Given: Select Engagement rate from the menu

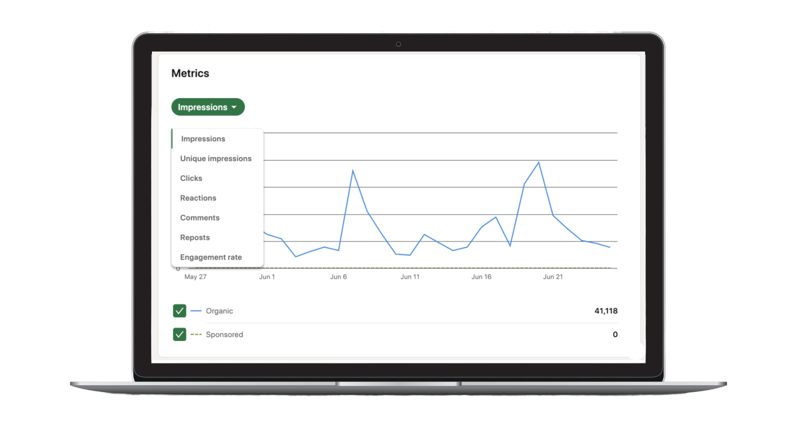Looking at the screenshot, I should pyautogui.click(x=218, y=257).
